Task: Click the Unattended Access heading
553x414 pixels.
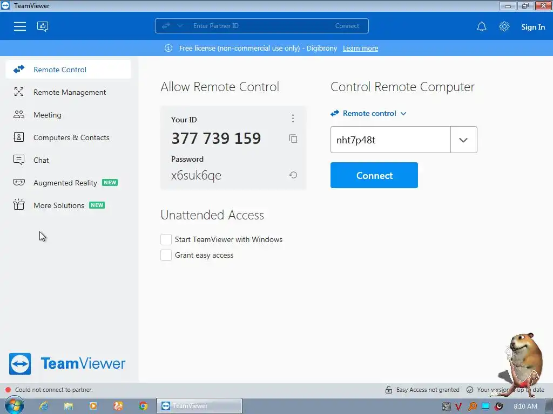Action: (212, 215)
